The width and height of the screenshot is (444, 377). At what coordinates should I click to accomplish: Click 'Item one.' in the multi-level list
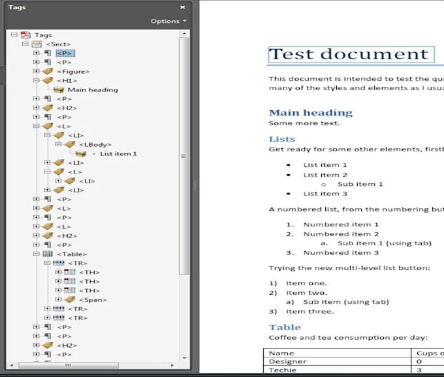tap(306, 283)
